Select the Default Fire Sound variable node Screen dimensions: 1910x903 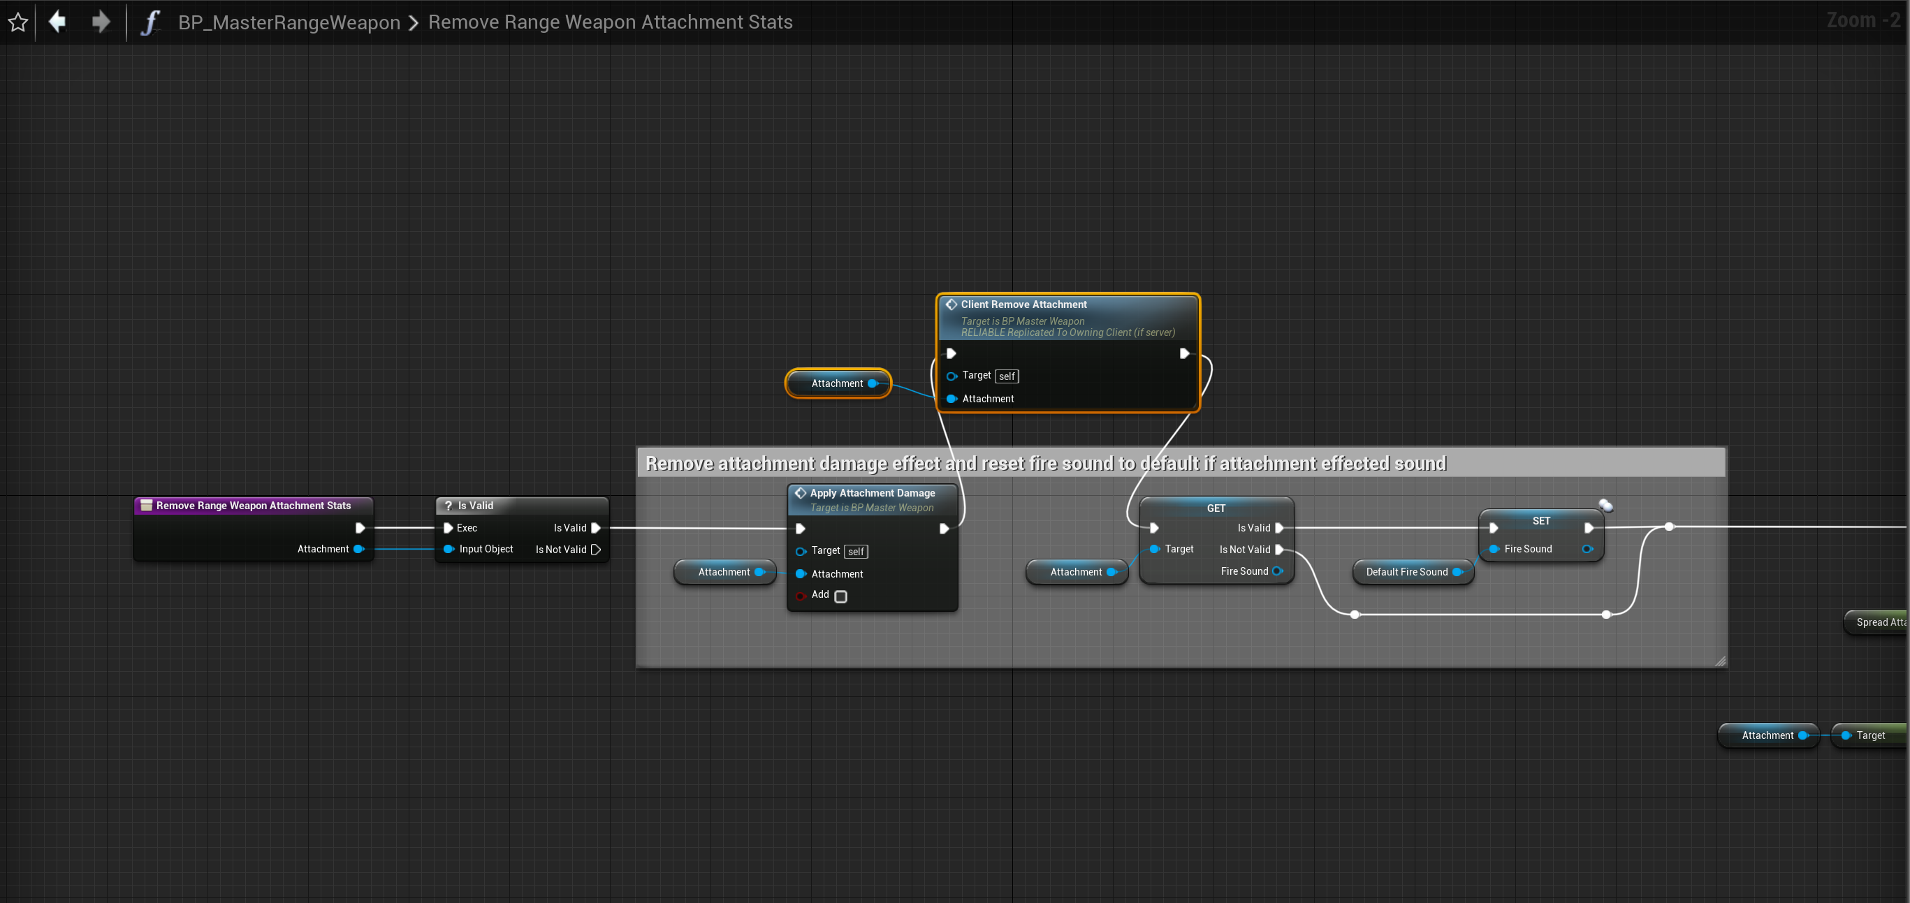click(x=1406, y=571)
